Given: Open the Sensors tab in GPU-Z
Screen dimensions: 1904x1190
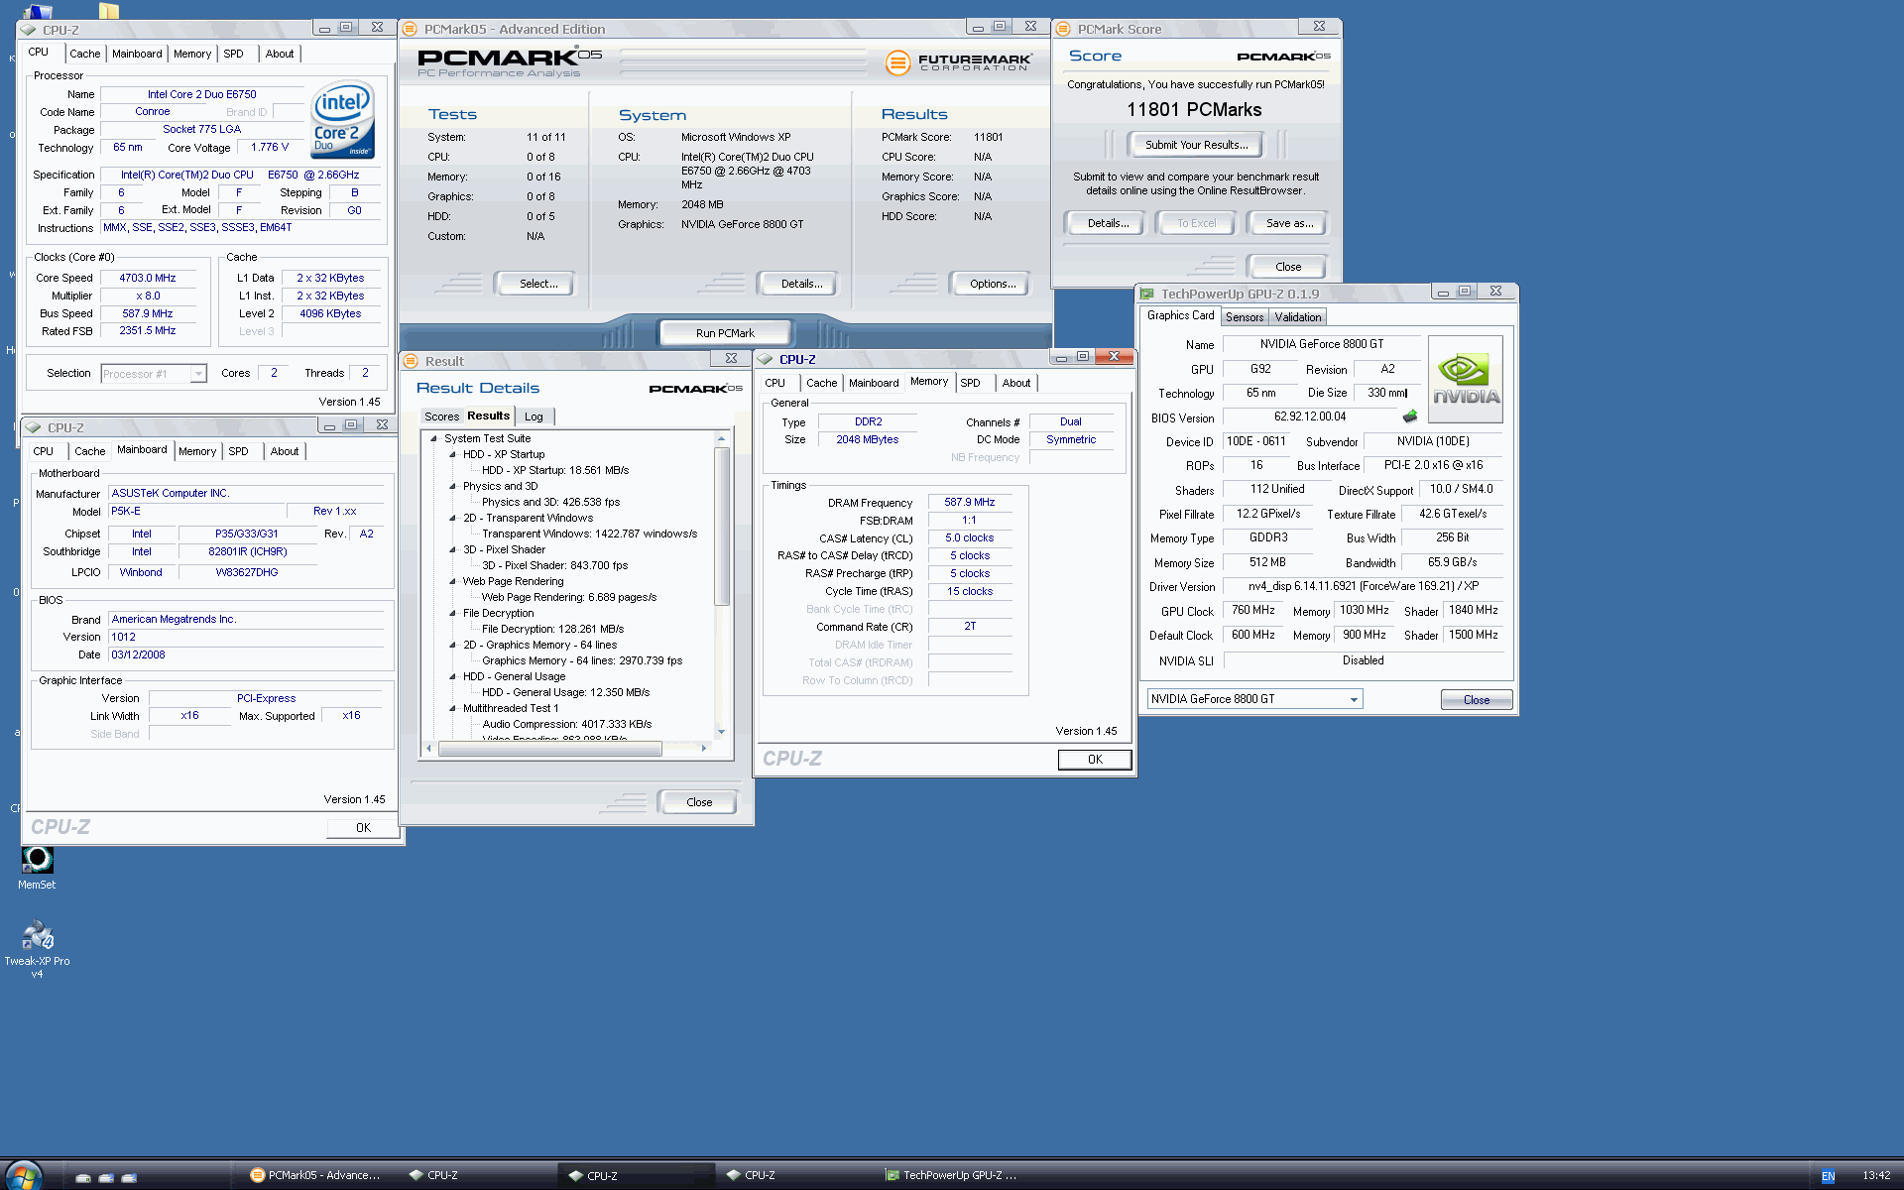Looking at the screenshot, I should coord(1244,317).
